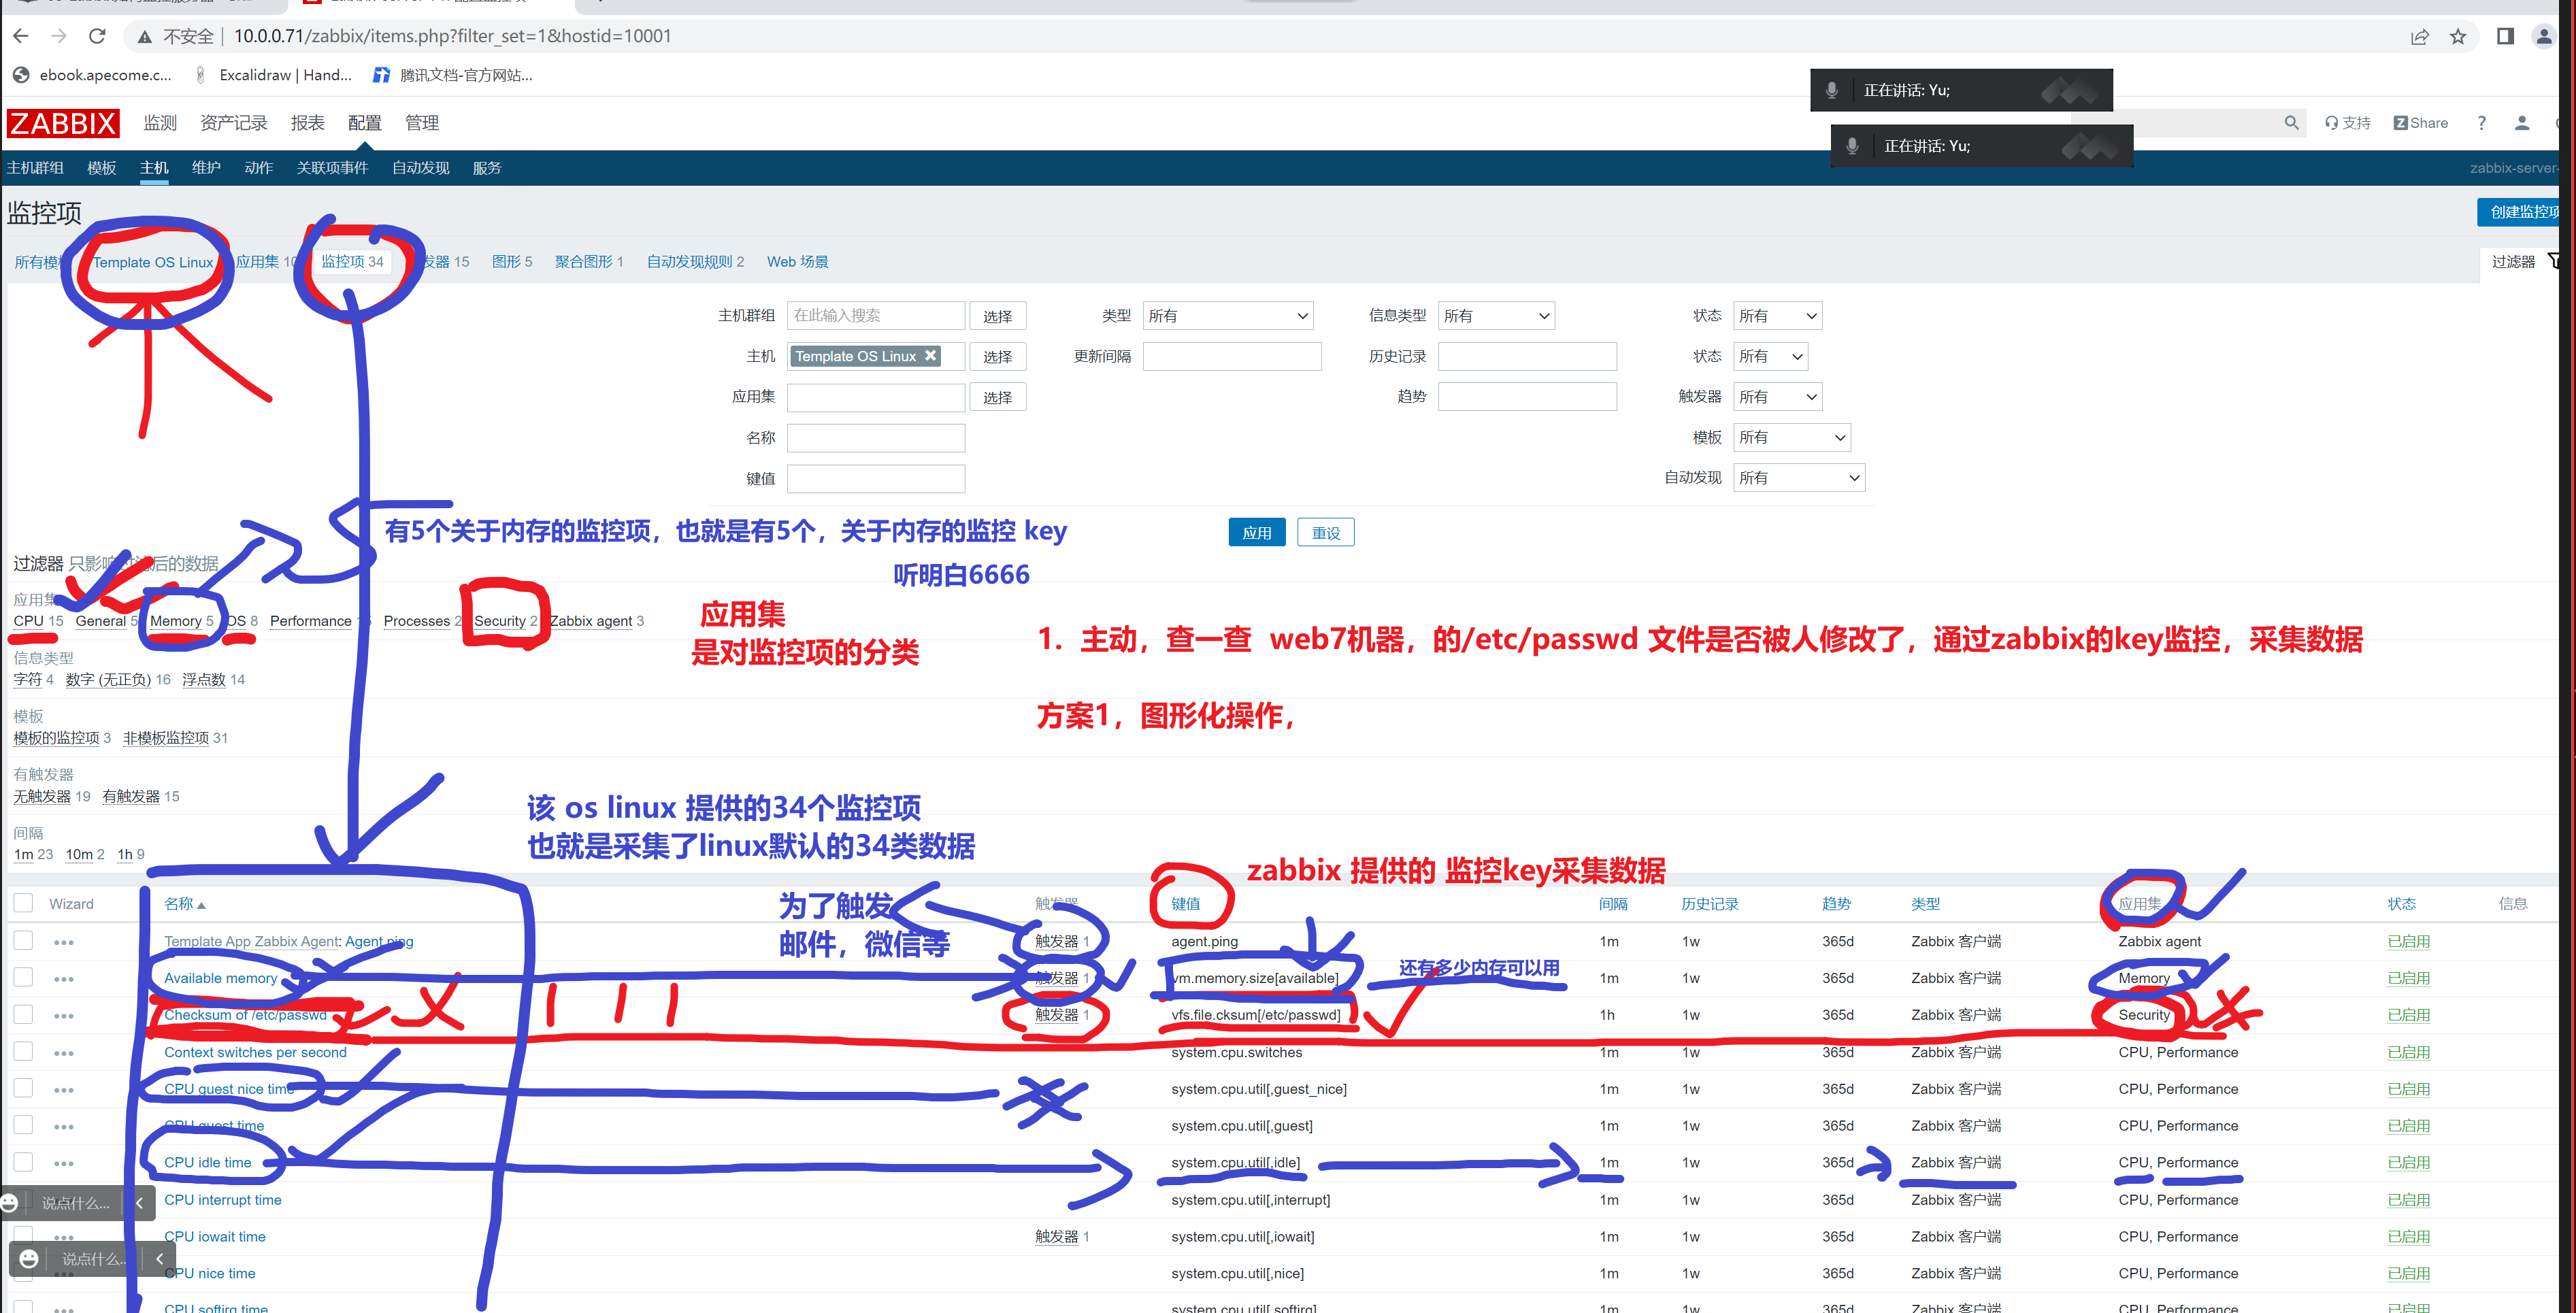
Task: Open the 触发器 filter dropdown
Action: pyautogui.click(x=1777, y=397)
